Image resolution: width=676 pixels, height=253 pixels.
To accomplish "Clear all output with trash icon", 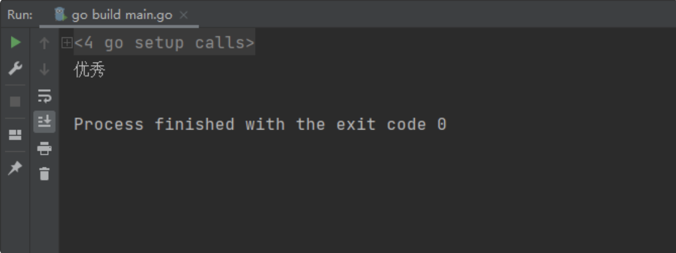I will (45, 174).
